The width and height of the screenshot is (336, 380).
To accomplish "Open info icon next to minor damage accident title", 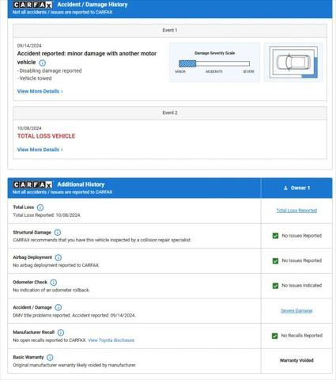I will [x=43, y=63].
